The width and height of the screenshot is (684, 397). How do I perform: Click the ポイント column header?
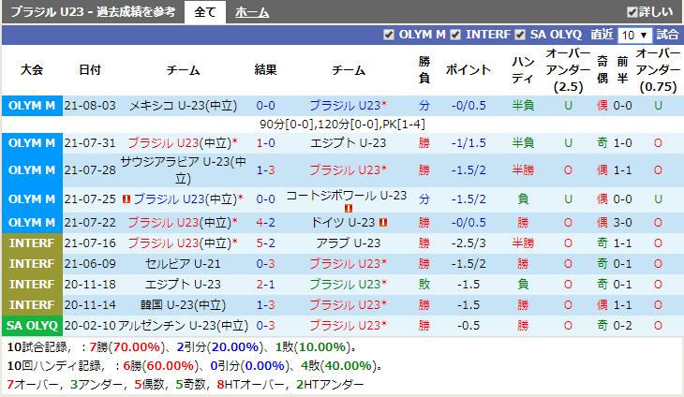(x=468, y=69)
